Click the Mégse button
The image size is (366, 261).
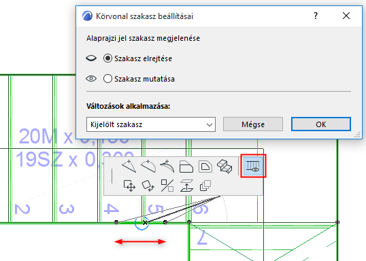(253, 124)
